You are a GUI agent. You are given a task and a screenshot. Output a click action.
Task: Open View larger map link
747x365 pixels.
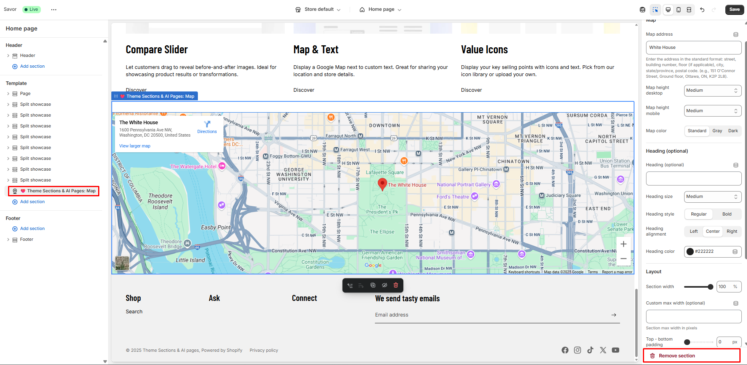pos(135,146)
